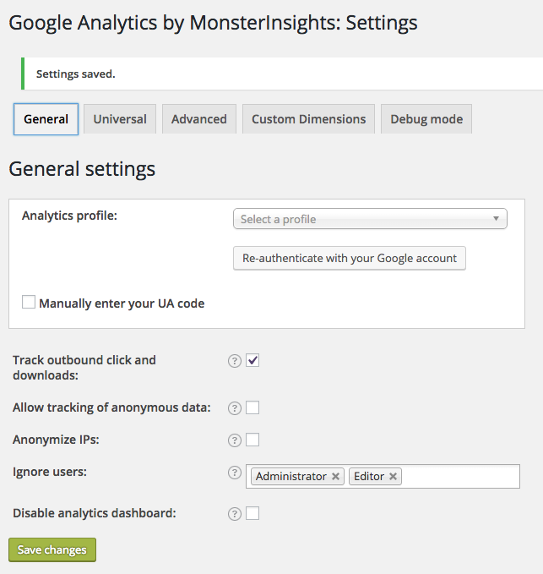
Task: Remove the Editor tag using its x
Action: click(393, 477)
